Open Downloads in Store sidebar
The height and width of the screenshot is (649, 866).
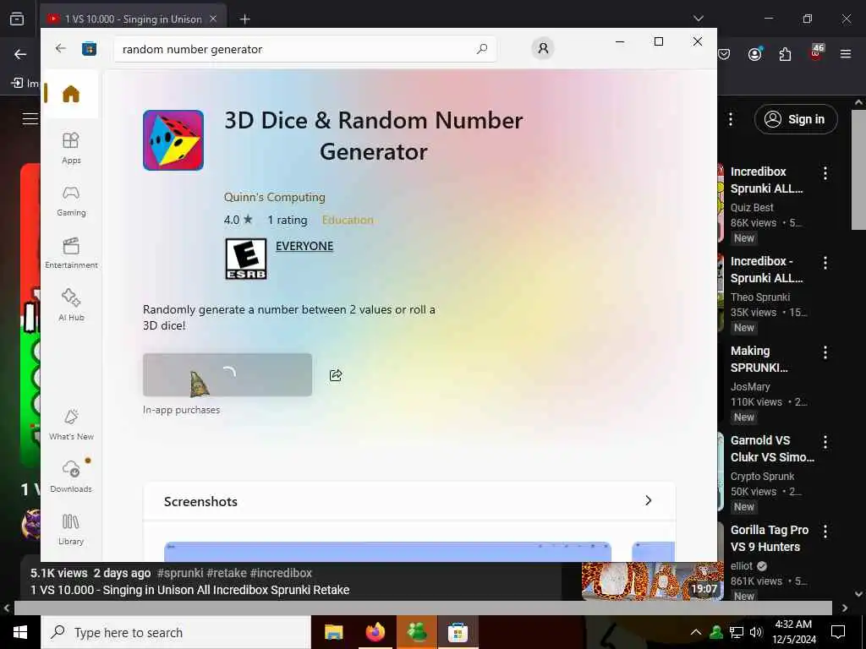point(71,477)
